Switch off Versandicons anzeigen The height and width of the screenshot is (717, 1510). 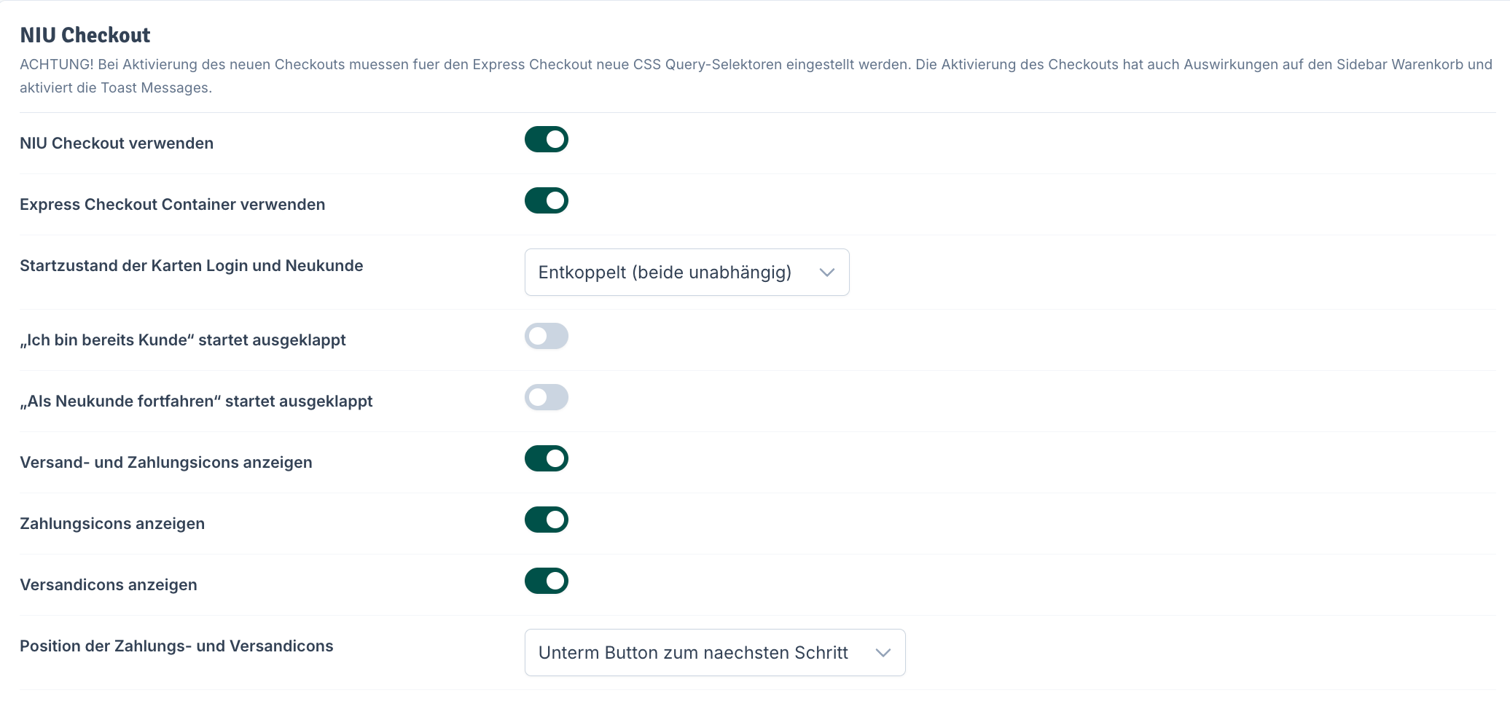click(x=547, y=581)
